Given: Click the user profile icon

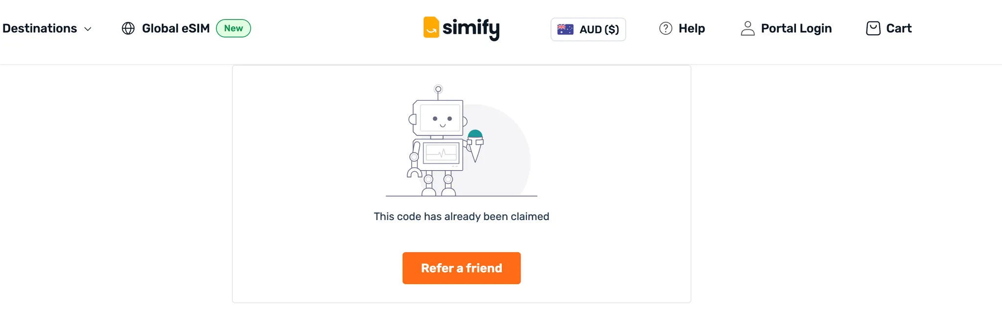Looking at the screenshot, I should tap(747, 28).
